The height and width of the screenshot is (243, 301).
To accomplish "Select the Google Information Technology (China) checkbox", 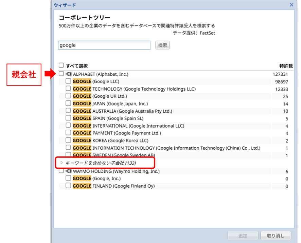I will pos(68,148).
